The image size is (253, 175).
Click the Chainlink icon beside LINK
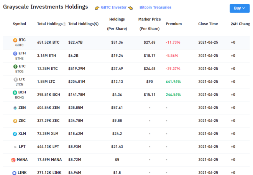coord(14,173)
